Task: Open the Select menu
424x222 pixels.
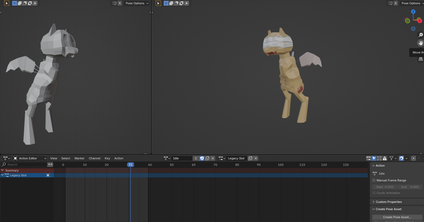Action: point(66,158)
